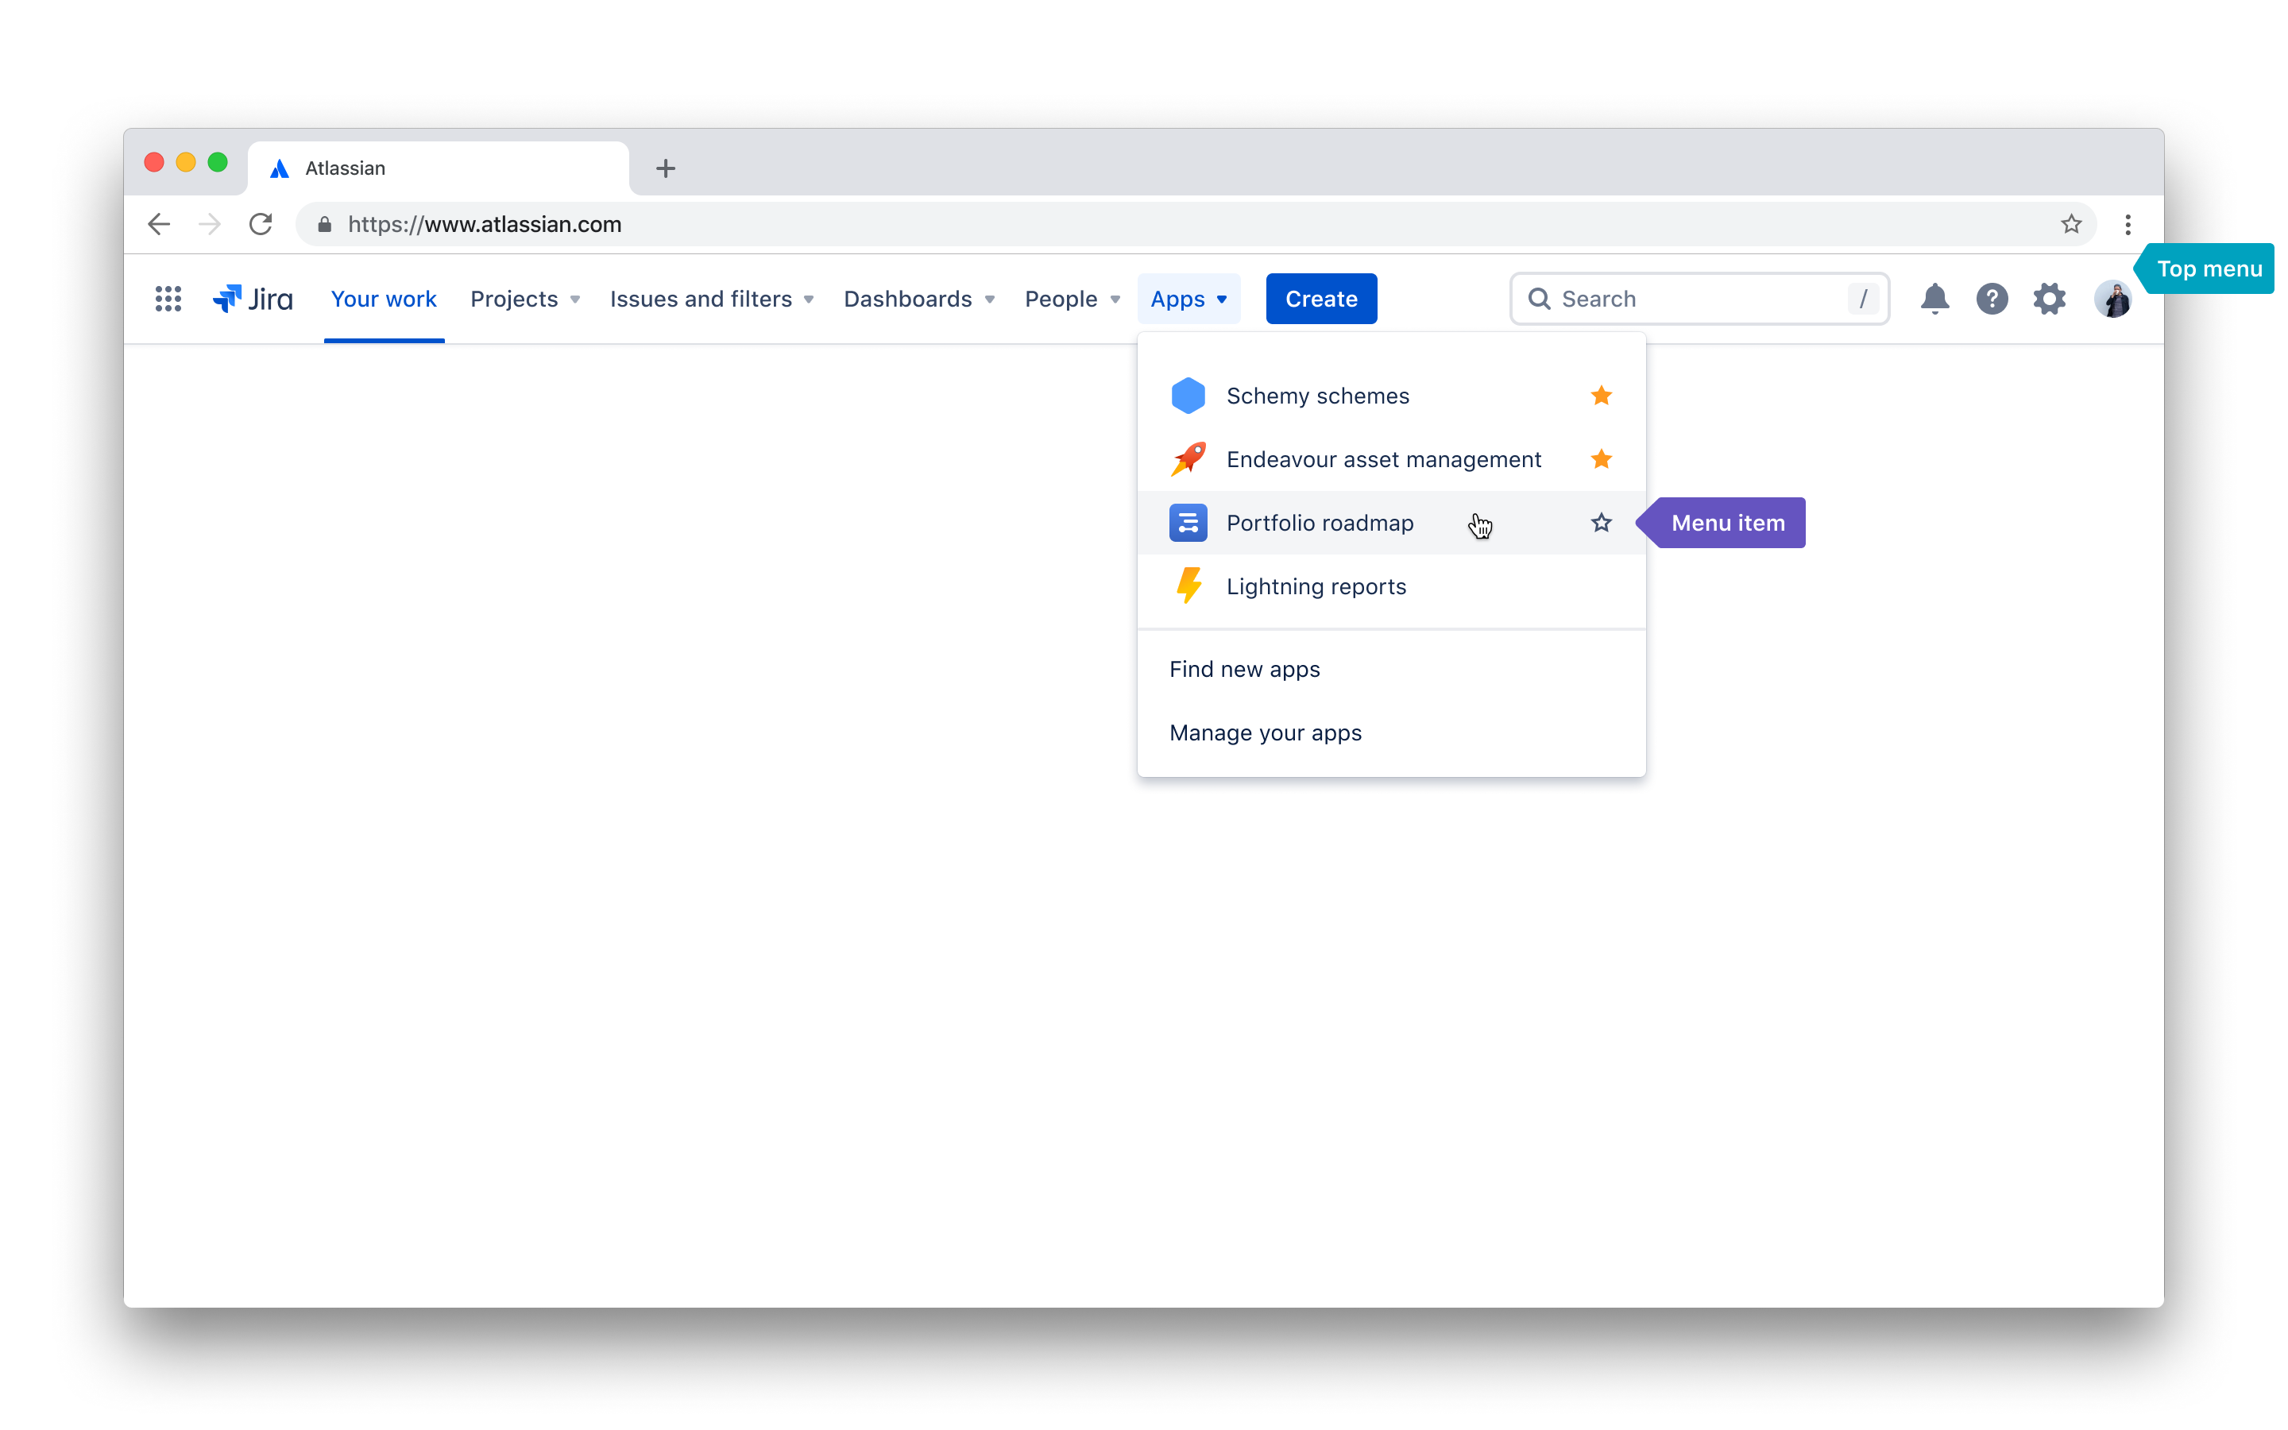Open the app switcher grid icon
The width and height of the screenshot is (2288, 1430).
[x=168, y=298]
